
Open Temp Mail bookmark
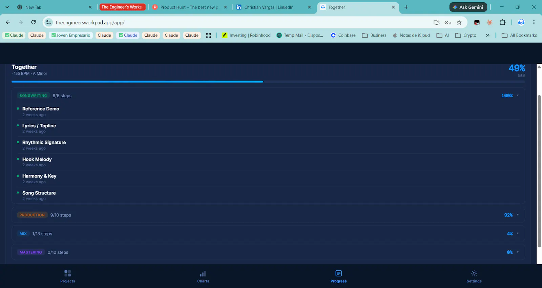point(300,35)
